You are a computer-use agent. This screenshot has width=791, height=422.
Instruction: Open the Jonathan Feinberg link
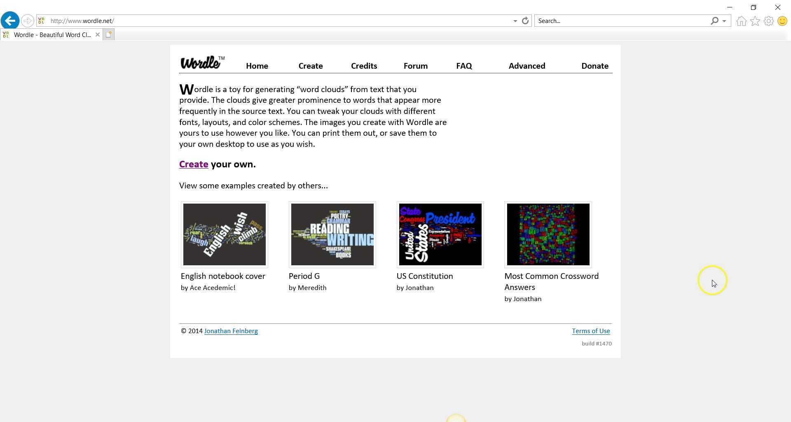pos(231,331)
